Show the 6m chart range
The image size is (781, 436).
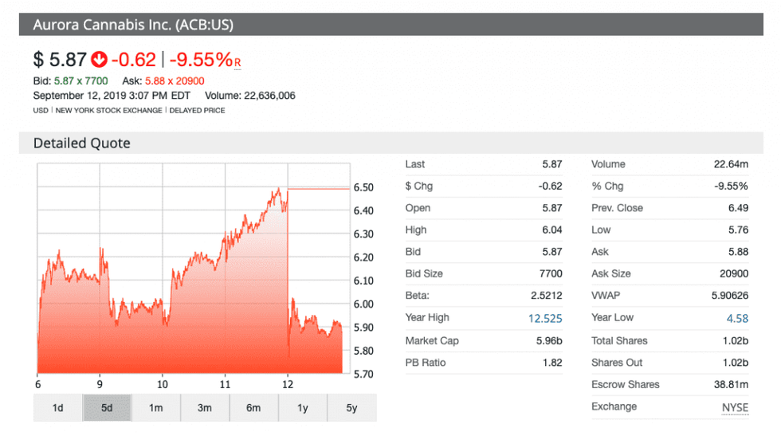click(x=253, y=408)
